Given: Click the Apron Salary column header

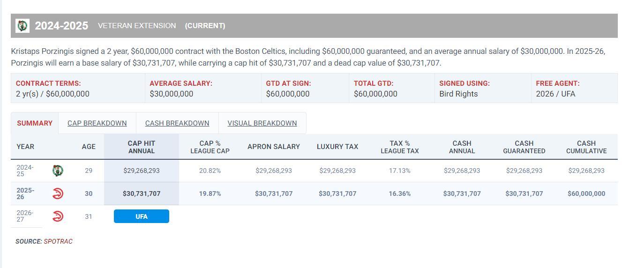Looking at the screenshot, I should point(274,147).
